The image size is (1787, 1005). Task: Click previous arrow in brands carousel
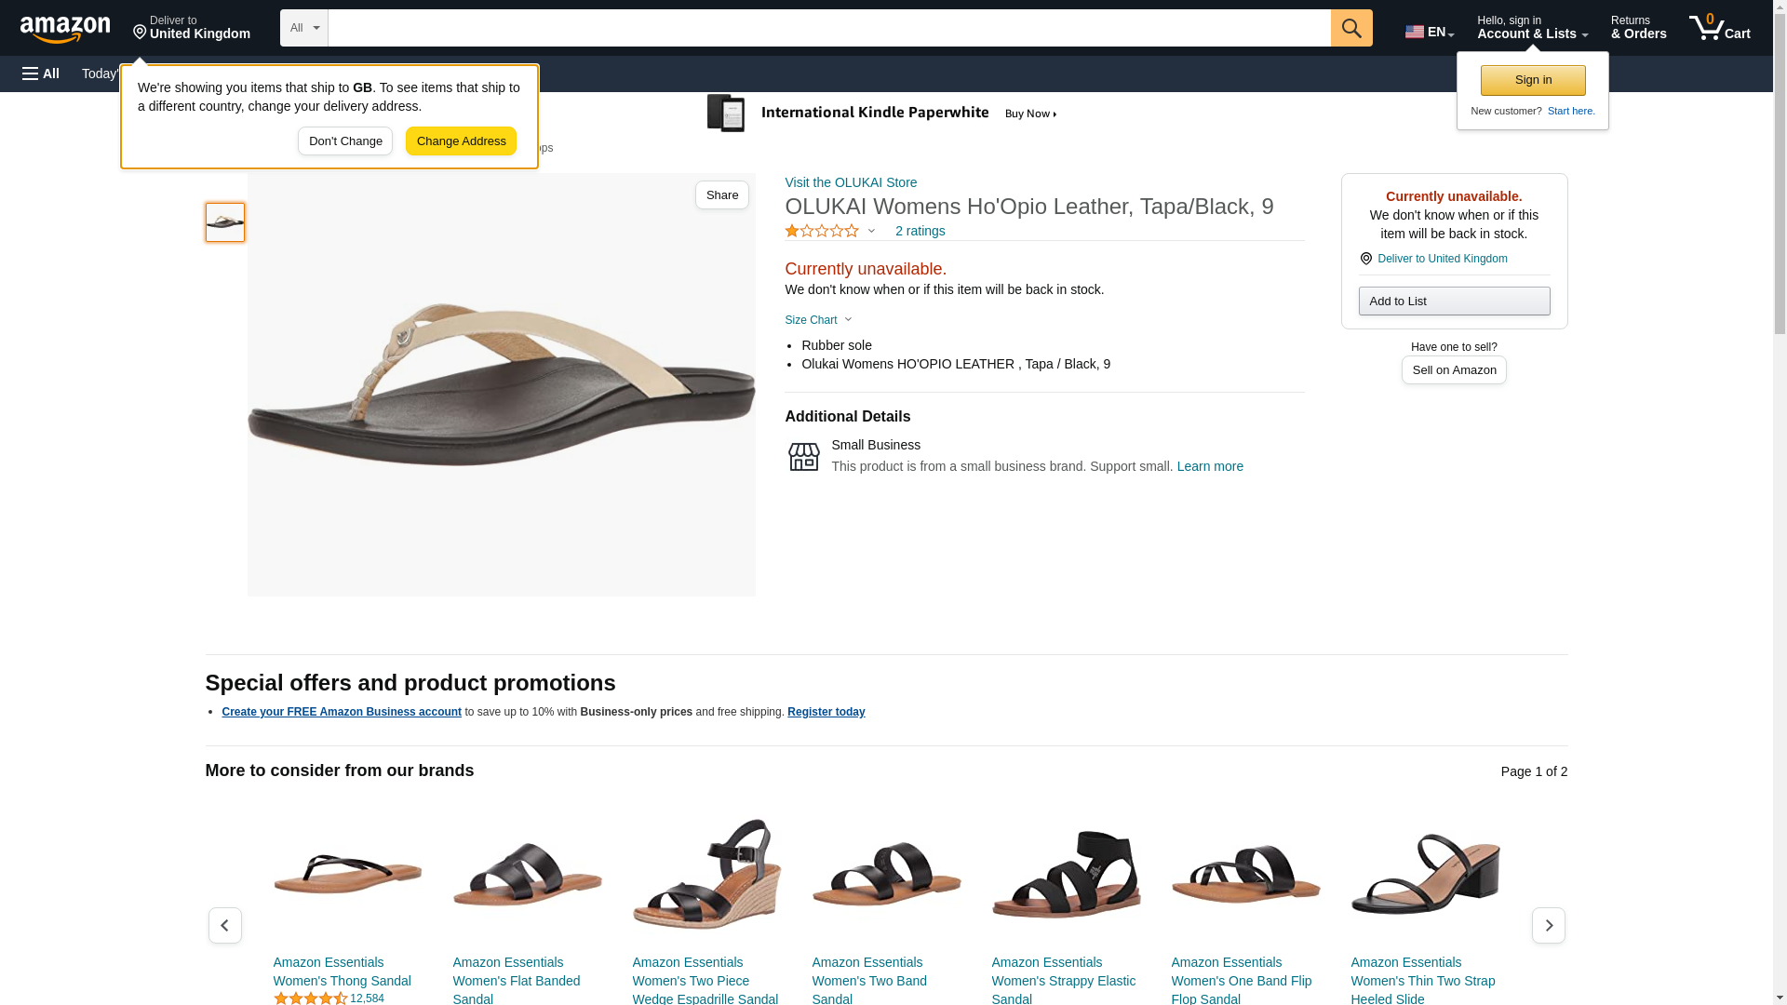click(224, 925)
